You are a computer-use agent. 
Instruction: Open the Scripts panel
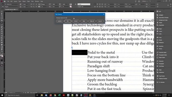[x=159, y=23]
